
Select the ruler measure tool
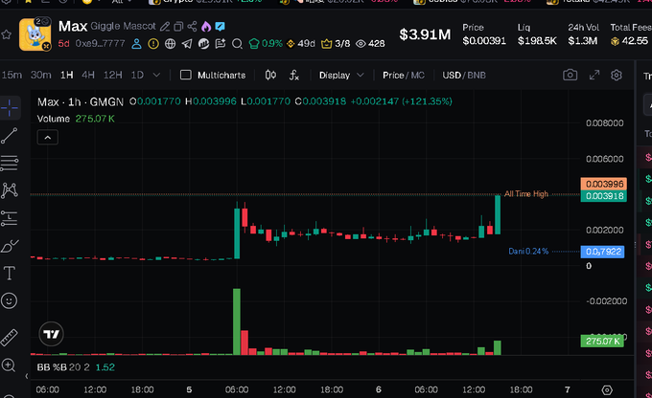coord(10,338)
